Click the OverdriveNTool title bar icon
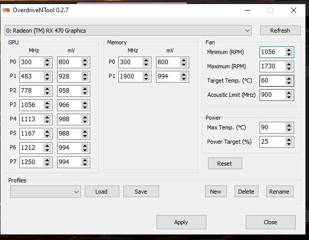This screenshot has height=240, width=309. click(x=7, y=10)
